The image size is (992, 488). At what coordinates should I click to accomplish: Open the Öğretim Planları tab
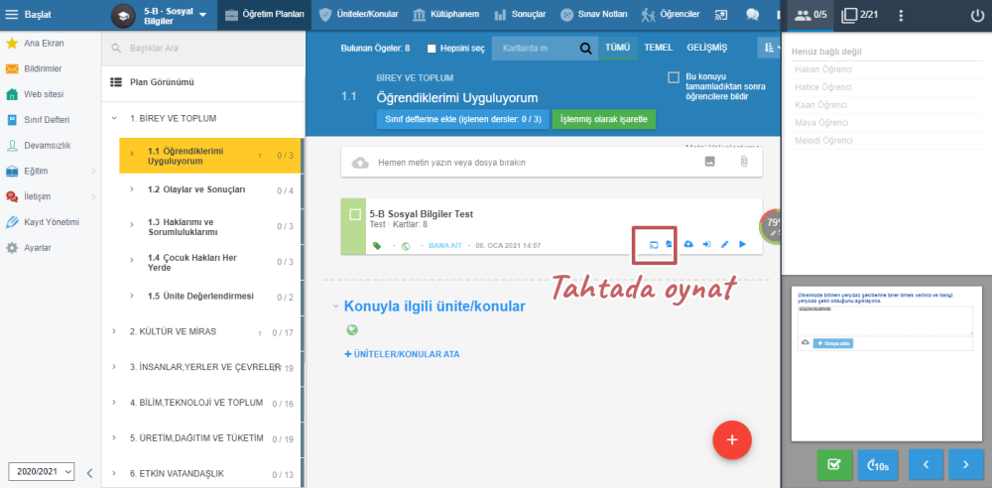click(264, 15)
